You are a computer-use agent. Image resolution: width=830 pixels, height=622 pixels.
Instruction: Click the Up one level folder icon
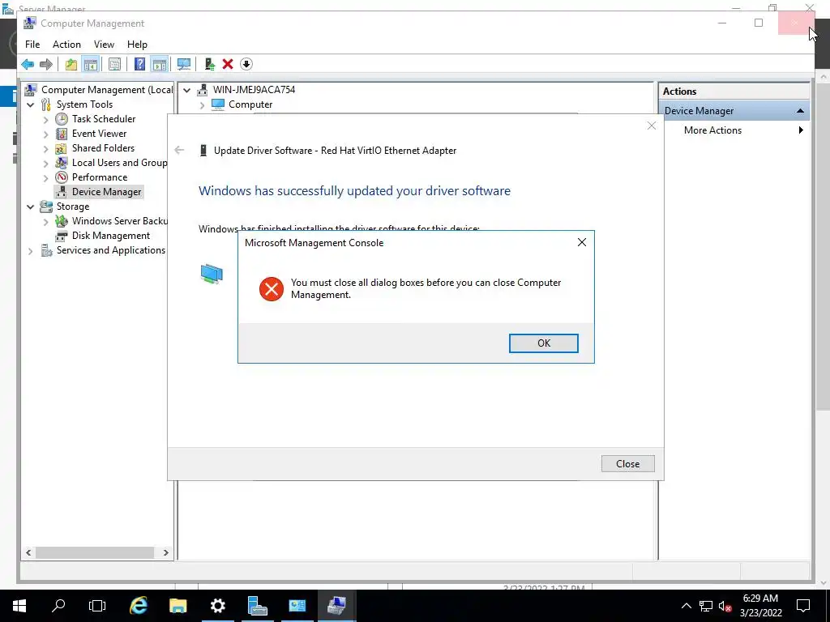point(71,65)
